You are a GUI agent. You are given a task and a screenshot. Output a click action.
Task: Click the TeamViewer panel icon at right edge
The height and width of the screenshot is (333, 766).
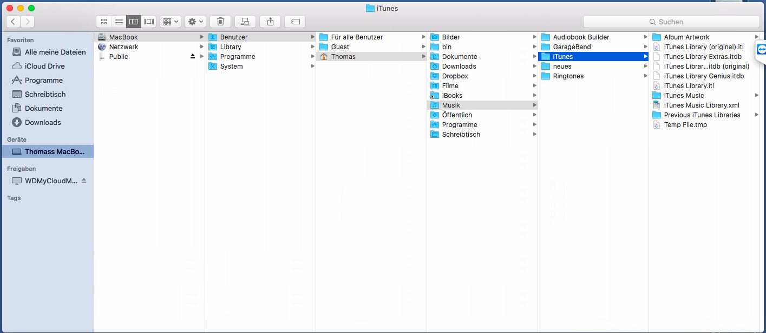coord(762,49)
